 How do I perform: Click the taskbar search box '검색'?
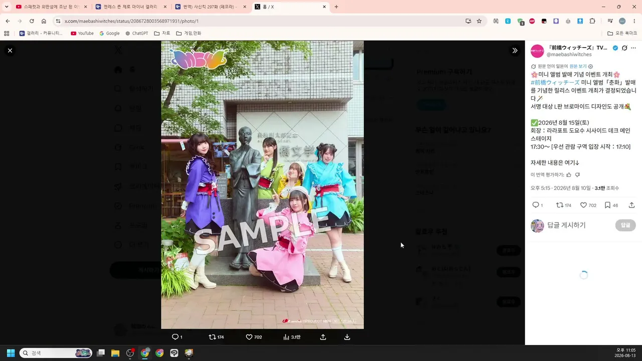(x=56, y=353)
